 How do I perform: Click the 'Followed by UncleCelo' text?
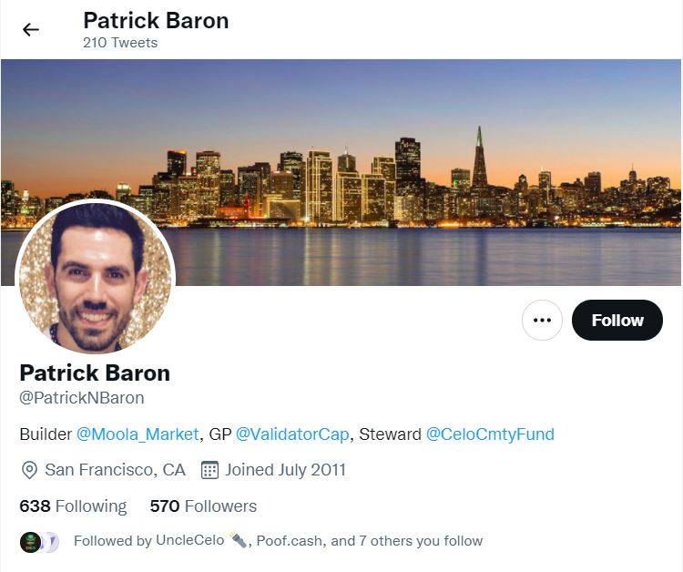click(148, 541)
